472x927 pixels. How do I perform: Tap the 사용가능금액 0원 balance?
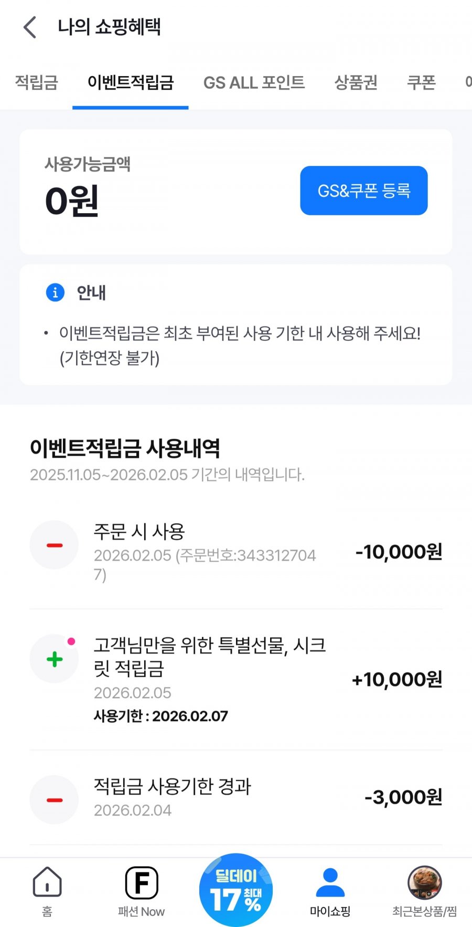(72, 201)
